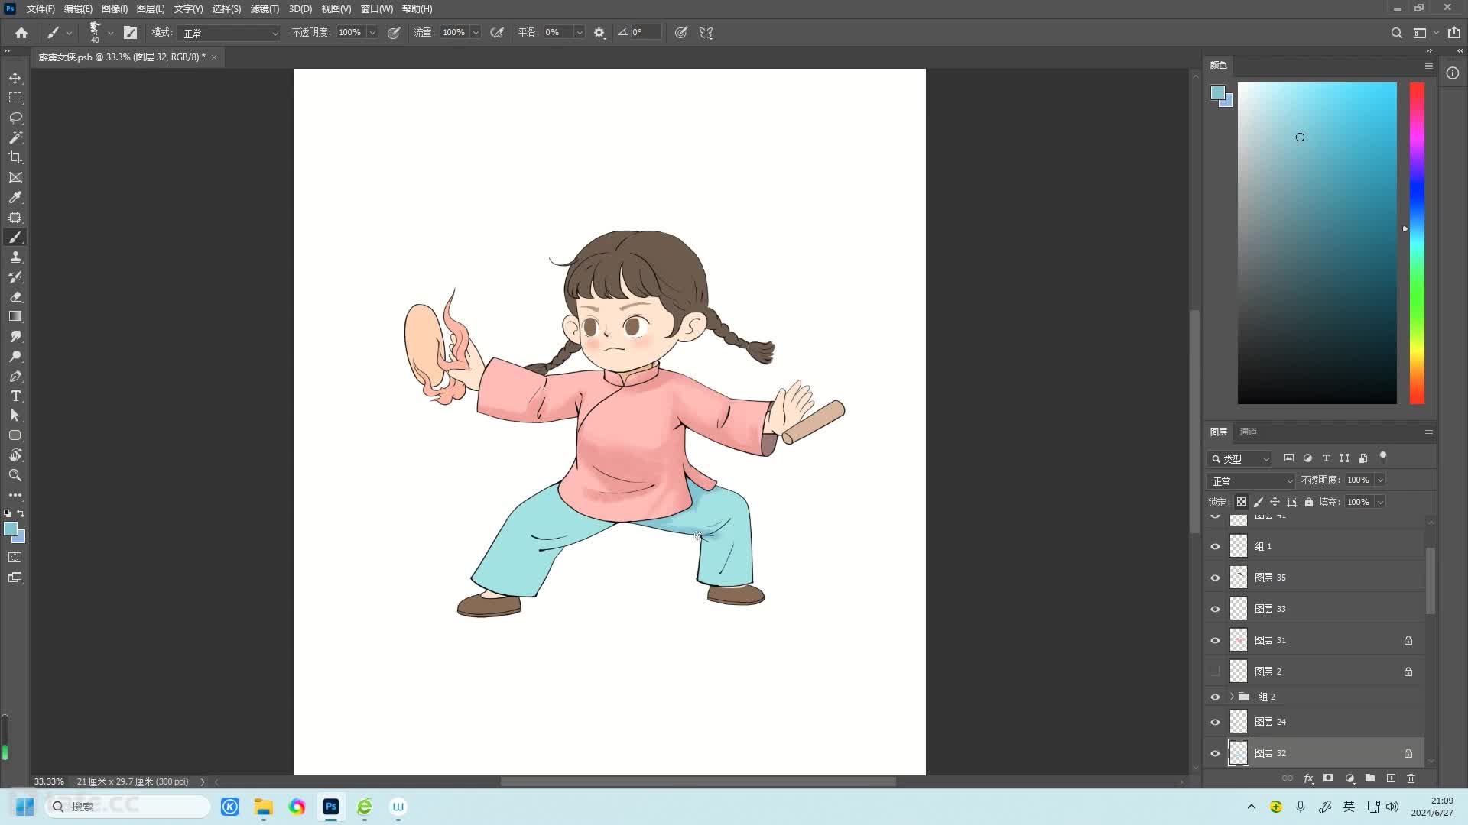This screenshot has height=825, width=1468.
Task: Hide the group 组 2
Action: (x=1215, y=697)
